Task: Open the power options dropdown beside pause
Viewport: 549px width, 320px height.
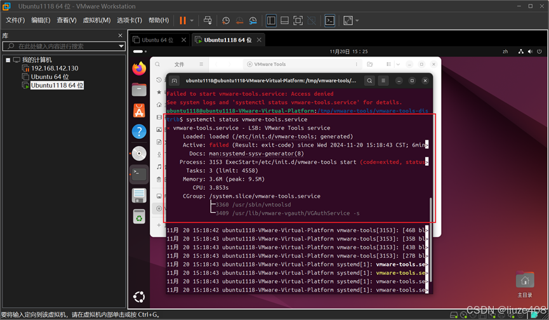Action: pyautogui.click(x=192, y=21)
